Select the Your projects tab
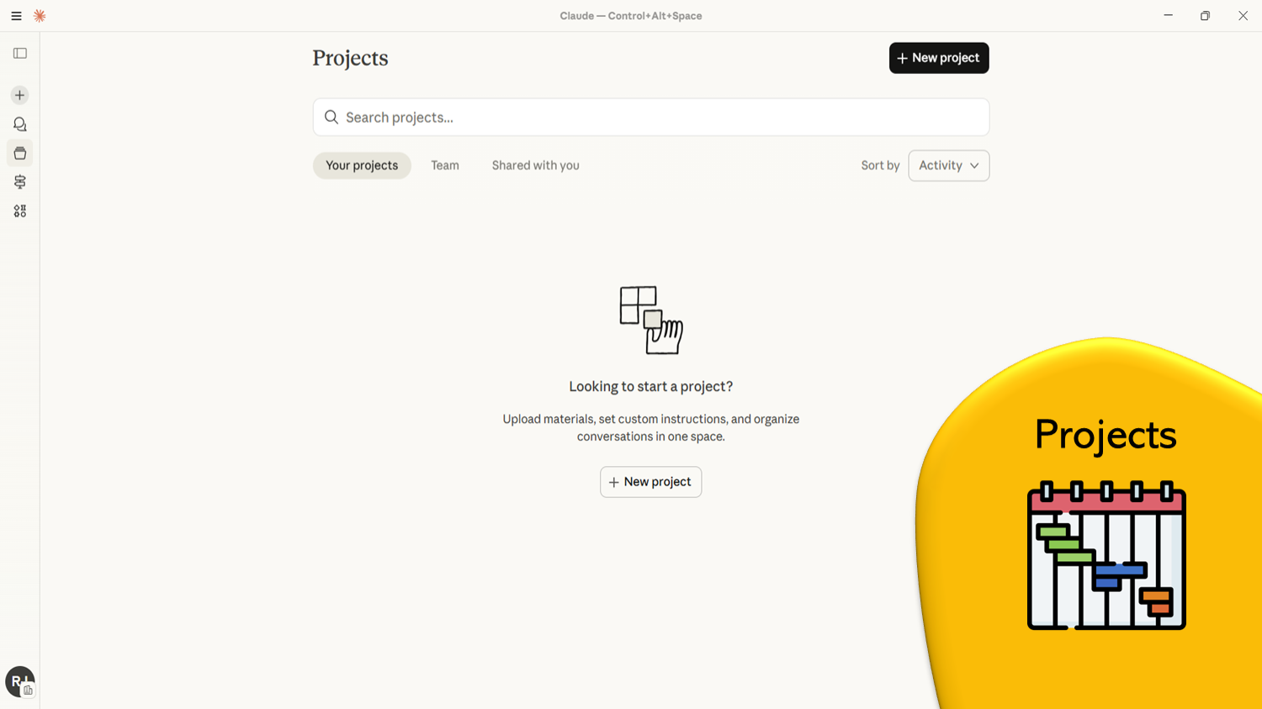The image size is (1262, 709). [362, 166]
